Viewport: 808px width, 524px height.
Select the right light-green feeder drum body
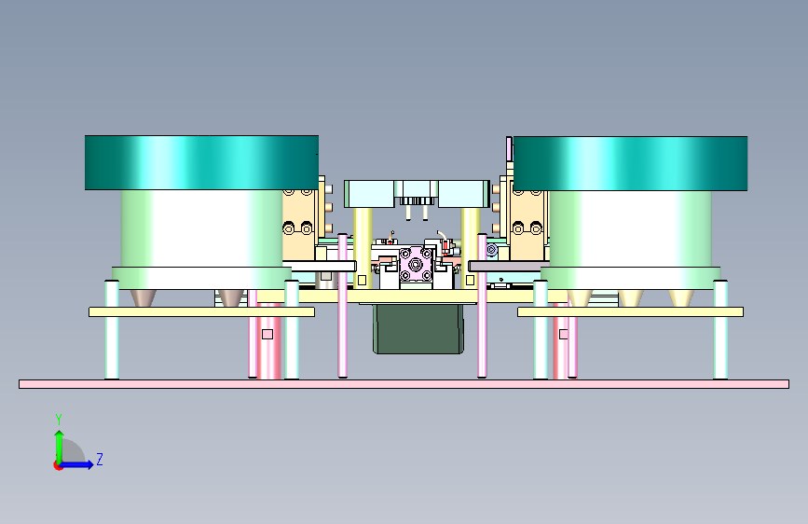coord(630,229)
